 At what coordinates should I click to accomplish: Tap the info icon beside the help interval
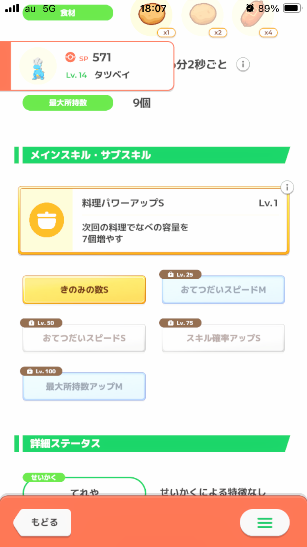coord(243,65)
